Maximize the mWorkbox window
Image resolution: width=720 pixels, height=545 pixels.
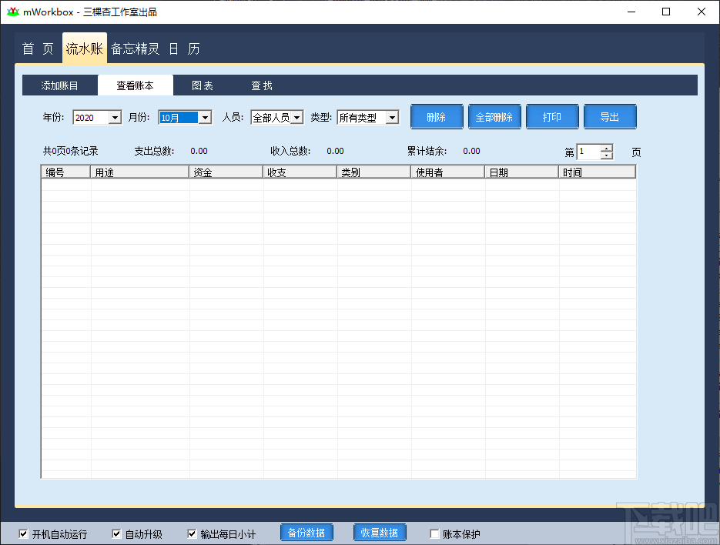coord(666,12)
